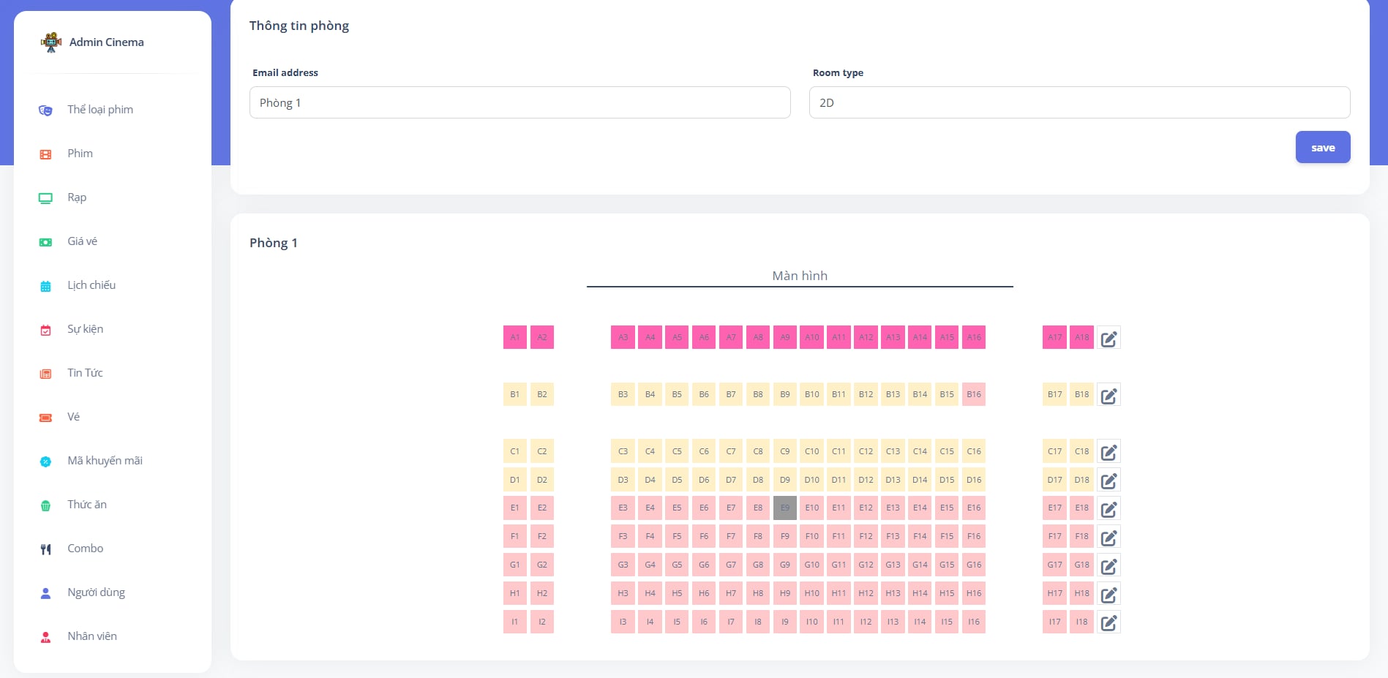Select the light pink seat B16
The height and width of the screenshot is (678, 1388).
(x=974, y=394)
